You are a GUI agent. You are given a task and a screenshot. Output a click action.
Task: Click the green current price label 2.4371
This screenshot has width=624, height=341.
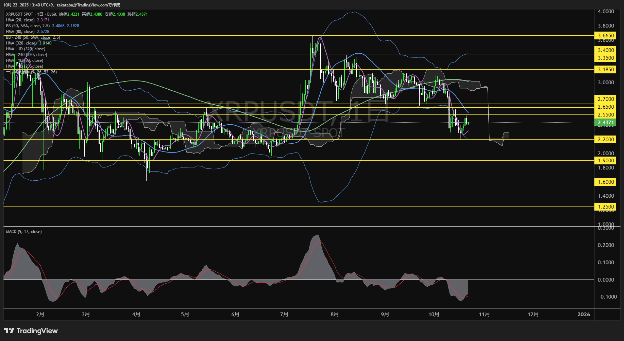(x=605, y=123)
